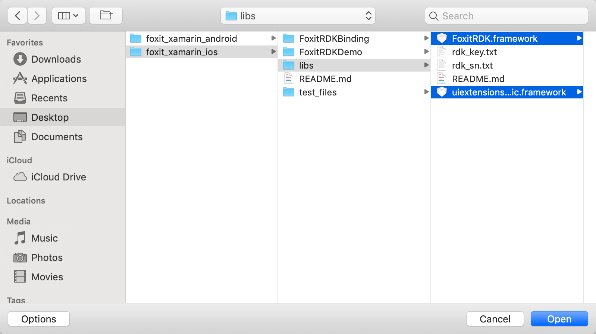596x334 pixels.
Task: Open the libs path popup menu
Action: point(298,16)
